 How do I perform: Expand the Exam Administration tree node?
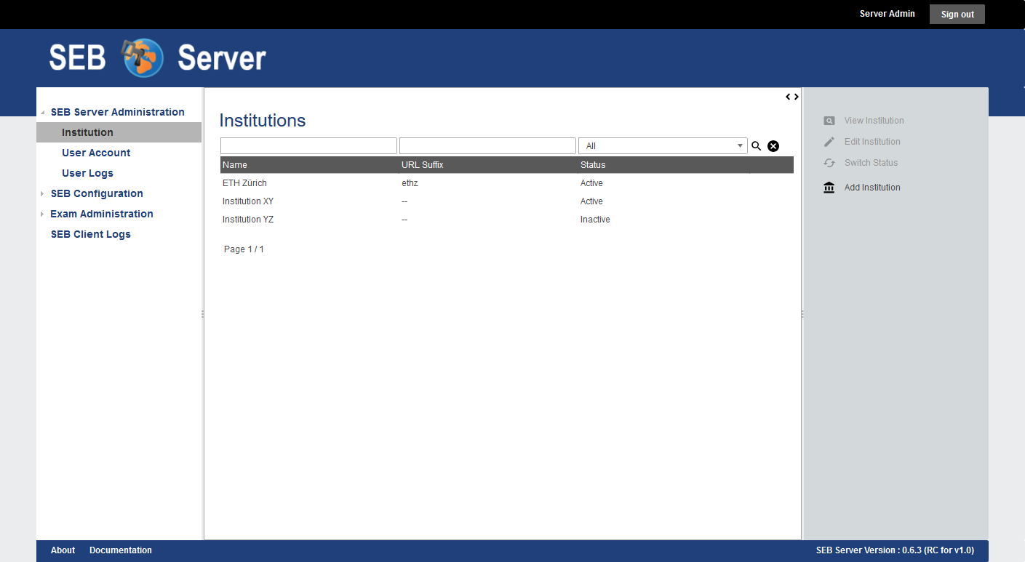coord(42,214)
